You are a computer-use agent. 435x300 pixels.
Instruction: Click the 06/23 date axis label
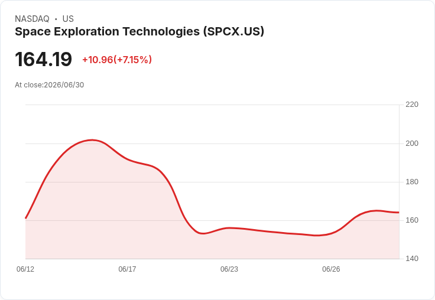click(x=229, y=269)
